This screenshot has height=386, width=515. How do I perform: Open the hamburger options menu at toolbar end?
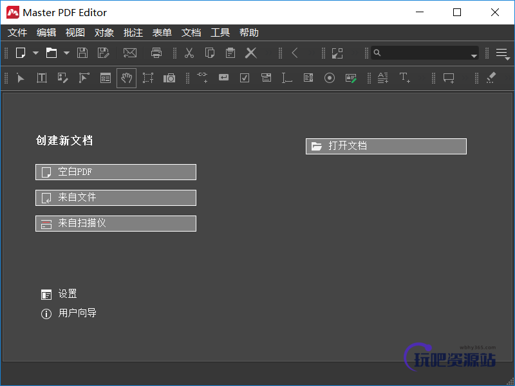(502, 53)
